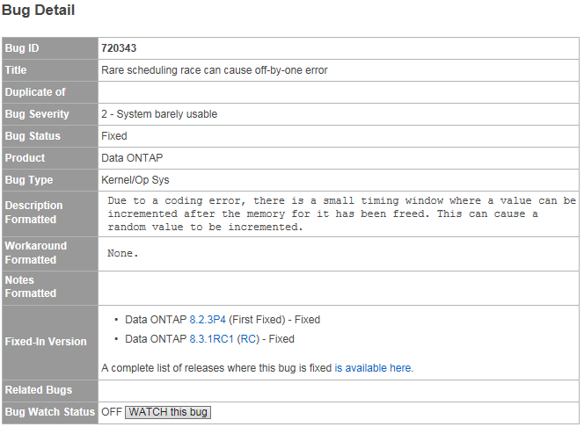Click the OFF watch status text
Screen dimensions: 584x427
pyautogui.click(x=112, y=412)
